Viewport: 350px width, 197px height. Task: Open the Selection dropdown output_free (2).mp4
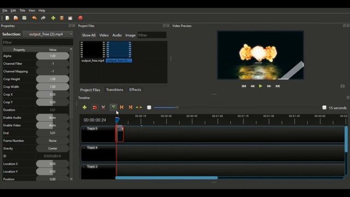pos(48,34)
